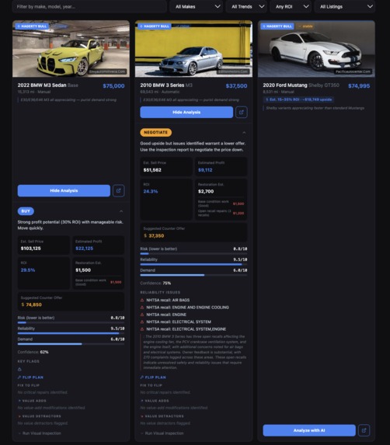
Task: Click Value Detractors arrow icon on M3 Sedan card
Action: (19, 416)
